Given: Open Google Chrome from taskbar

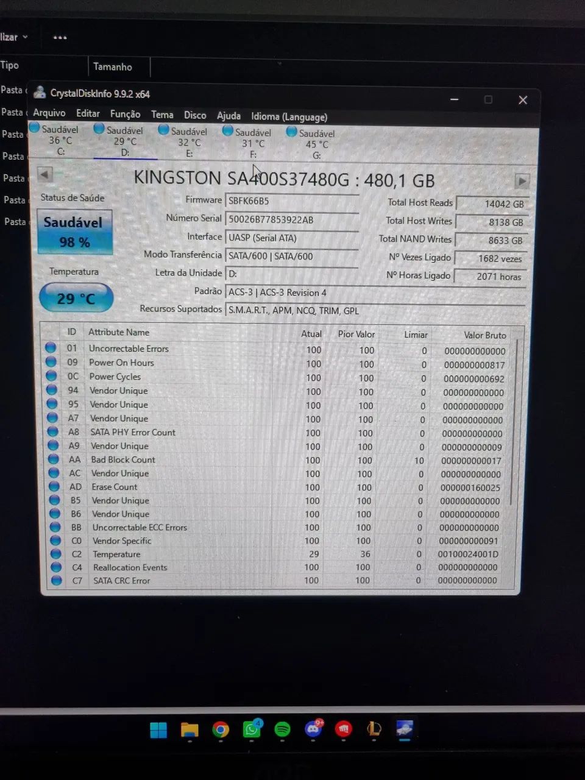Looking at the screenshot, I should point(221,729).
